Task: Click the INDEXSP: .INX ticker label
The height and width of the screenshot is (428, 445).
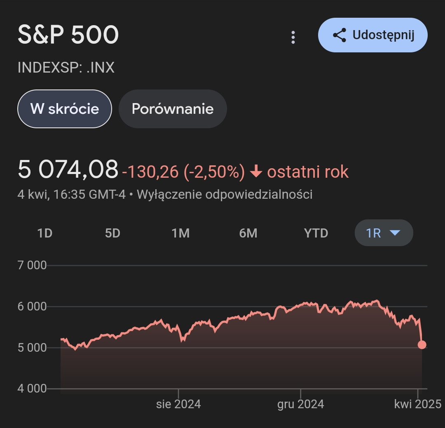Action: tap(66, 68)
